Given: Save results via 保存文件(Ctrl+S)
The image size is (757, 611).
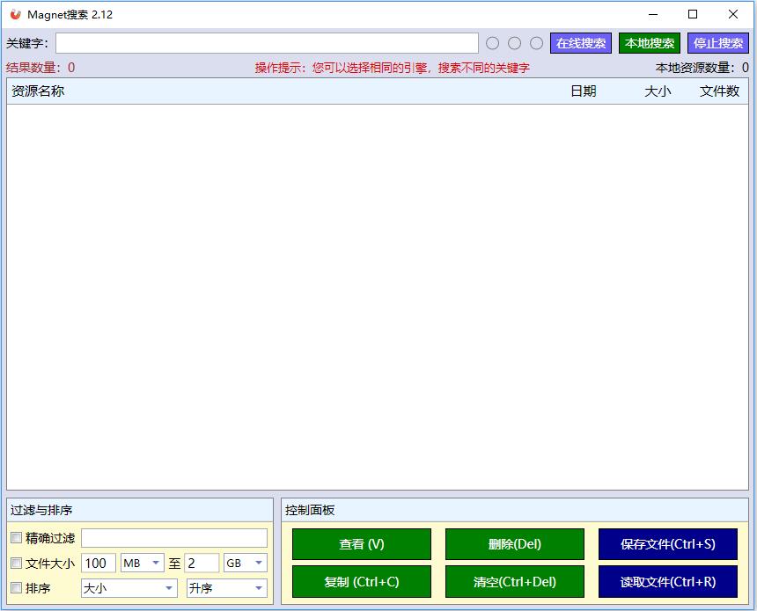Looking at the screenshot, I should tap(668, 544).
